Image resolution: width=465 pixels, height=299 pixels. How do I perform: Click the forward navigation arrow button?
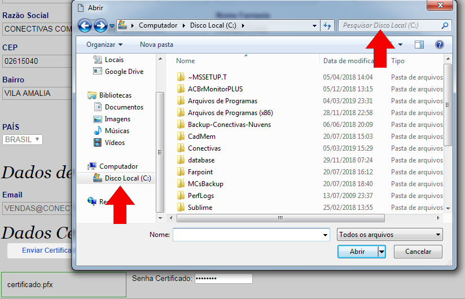[x=100, y=25]
